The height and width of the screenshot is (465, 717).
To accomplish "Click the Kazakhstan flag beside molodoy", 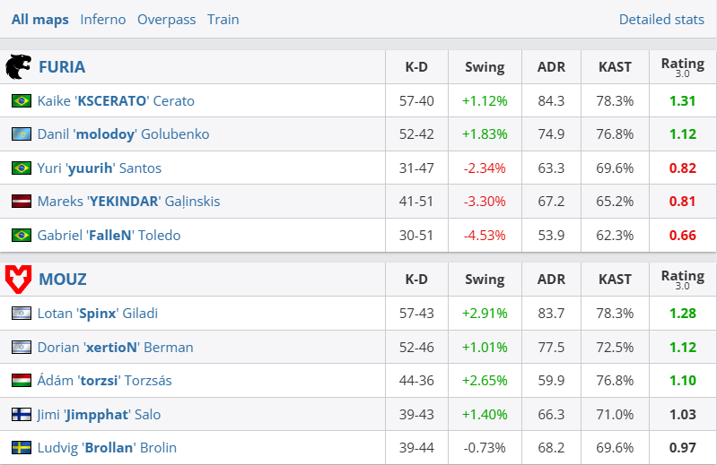I will pyautogui.click(x=22, y=134).
